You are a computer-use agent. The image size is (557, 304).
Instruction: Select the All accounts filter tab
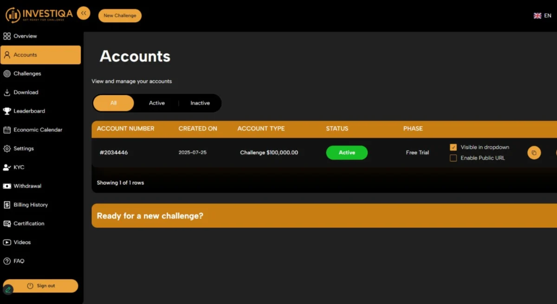tap(114, 103)
